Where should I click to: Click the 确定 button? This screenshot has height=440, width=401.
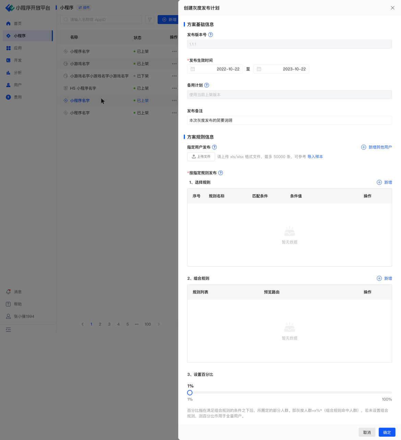[387, 432]
